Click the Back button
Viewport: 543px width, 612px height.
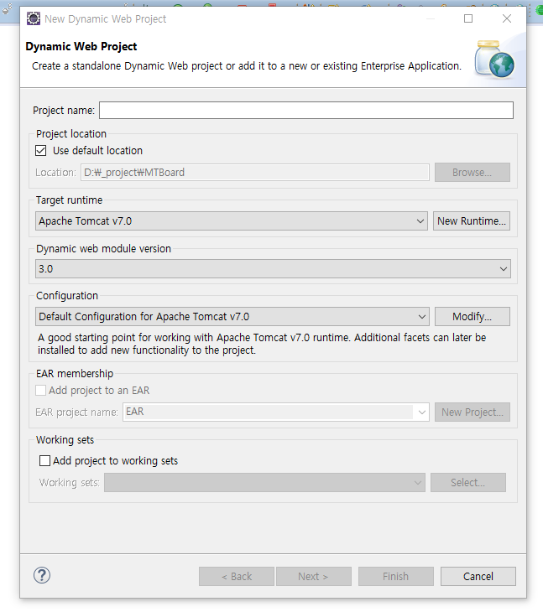[x=237, y=576]
